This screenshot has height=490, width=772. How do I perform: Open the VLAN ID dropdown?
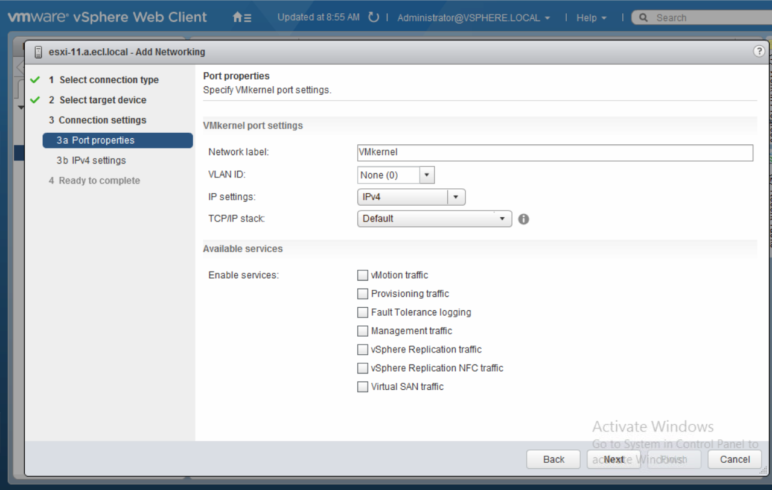(427, 175)
